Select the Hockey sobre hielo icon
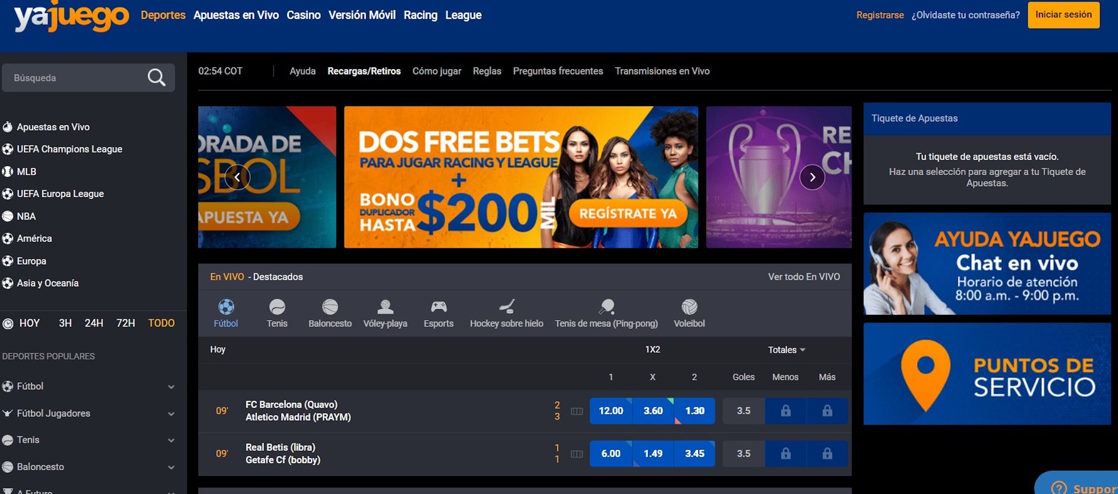 pos(507,306)
